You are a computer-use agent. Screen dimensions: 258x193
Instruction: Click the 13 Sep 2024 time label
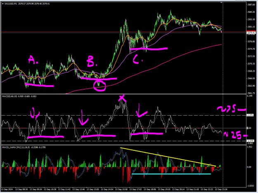7,189
